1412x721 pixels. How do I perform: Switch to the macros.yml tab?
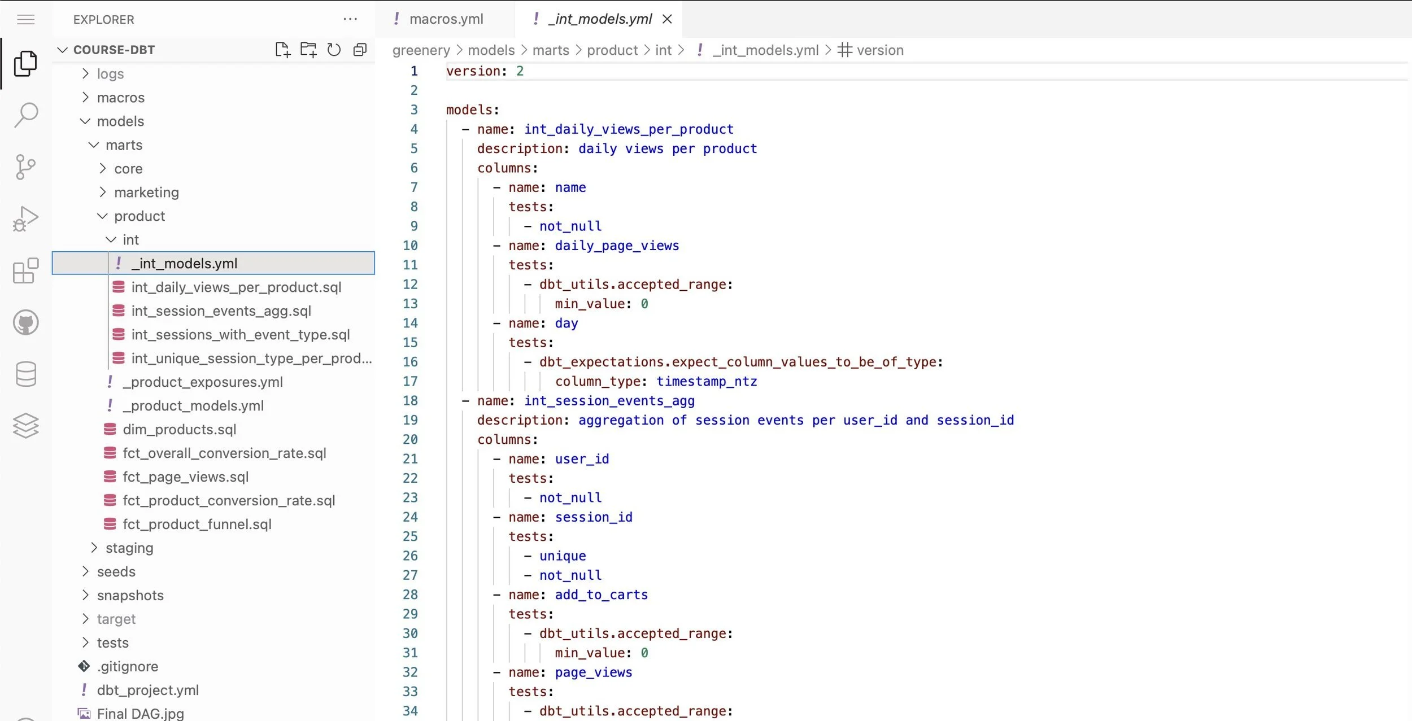pyautogui.click(x=446, y=19)
